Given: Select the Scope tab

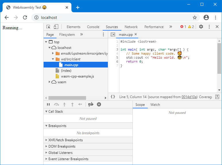Looking at the screenshot, I should [x=140, y=105].
